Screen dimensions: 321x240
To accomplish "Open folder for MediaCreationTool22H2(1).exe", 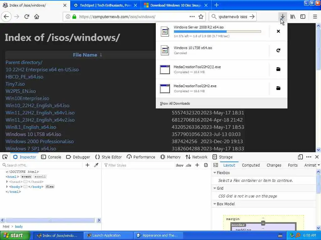I will click(x=278, y=69).
